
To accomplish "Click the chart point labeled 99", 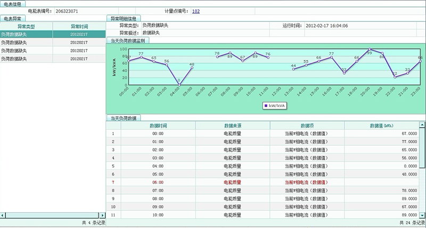I will [x=370, y=49].
